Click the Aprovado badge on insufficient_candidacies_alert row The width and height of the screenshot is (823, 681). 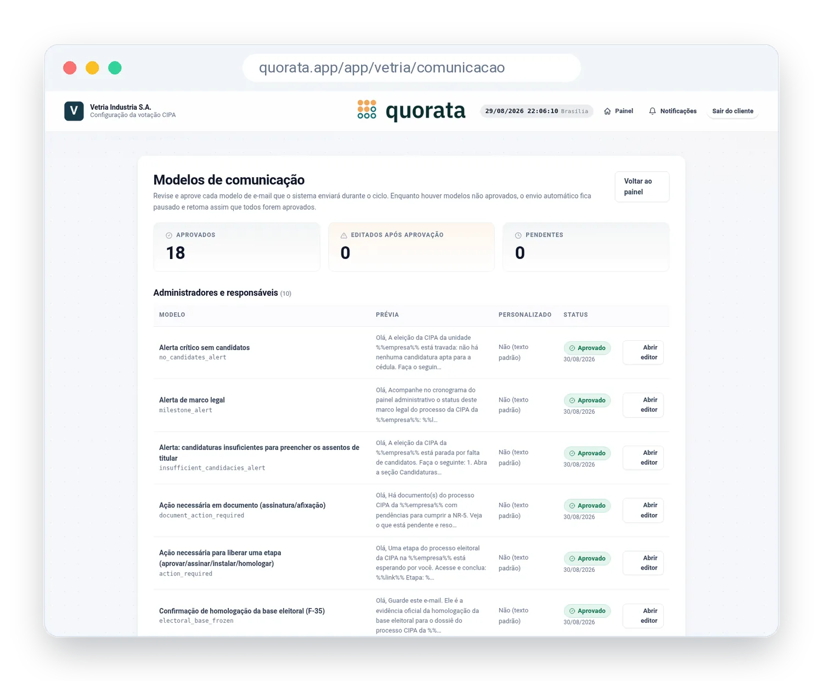[x=587, y=453]
